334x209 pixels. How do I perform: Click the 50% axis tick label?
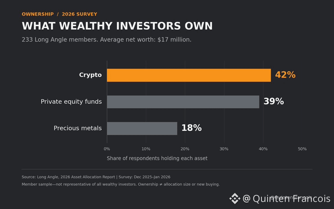(302, 149)
